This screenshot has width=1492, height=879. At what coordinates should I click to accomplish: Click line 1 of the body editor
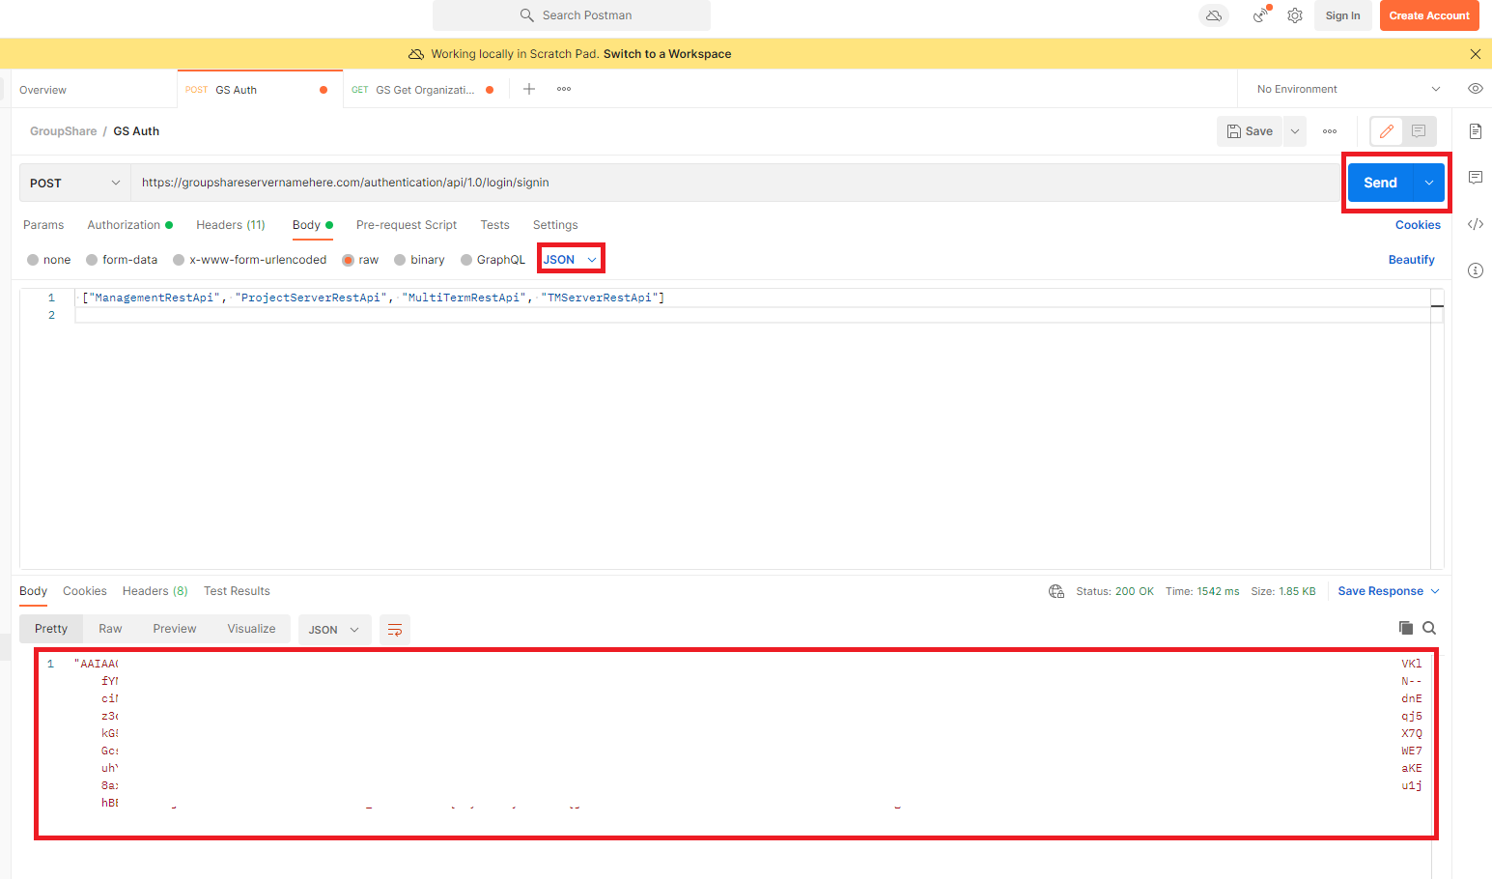[x=753, y=298]
